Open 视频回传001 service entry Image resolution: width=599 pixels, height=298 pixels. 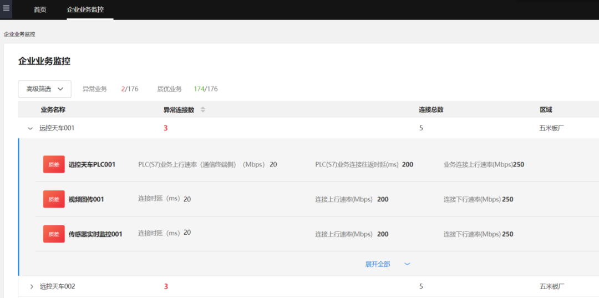click(x=86, y=199)
